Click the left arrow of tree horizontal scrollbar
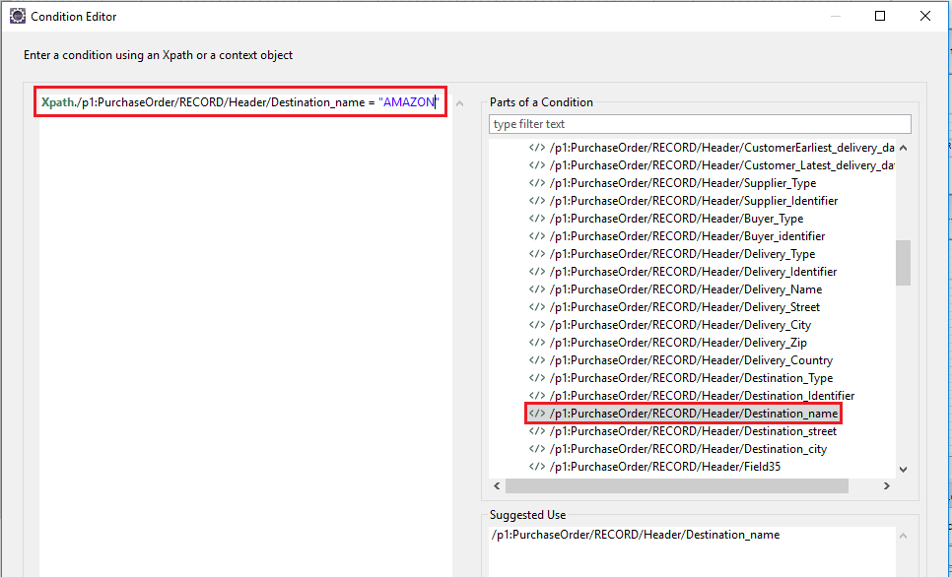Viewport: 952px width, 577px height. 498,486
